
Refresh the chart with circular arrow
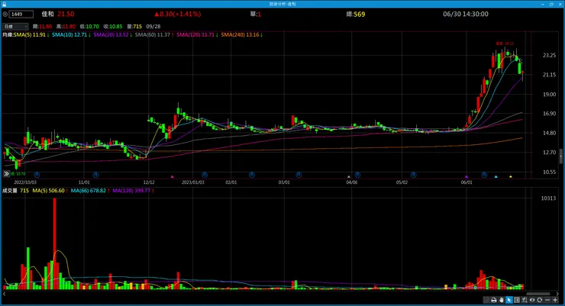pos(539,300)
